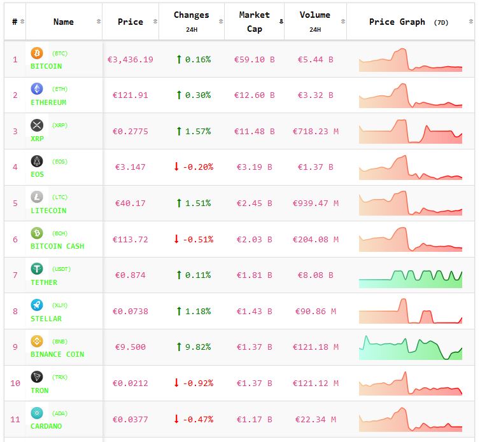
Task: Click the Binance Coin yellow icon
Action: (37, 341)
